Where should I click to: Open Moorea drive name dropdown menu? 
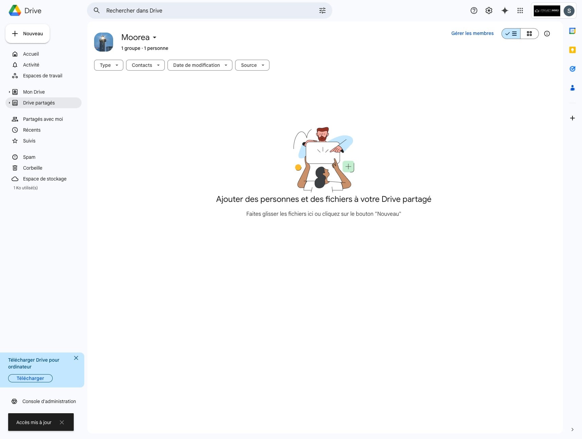155,37
